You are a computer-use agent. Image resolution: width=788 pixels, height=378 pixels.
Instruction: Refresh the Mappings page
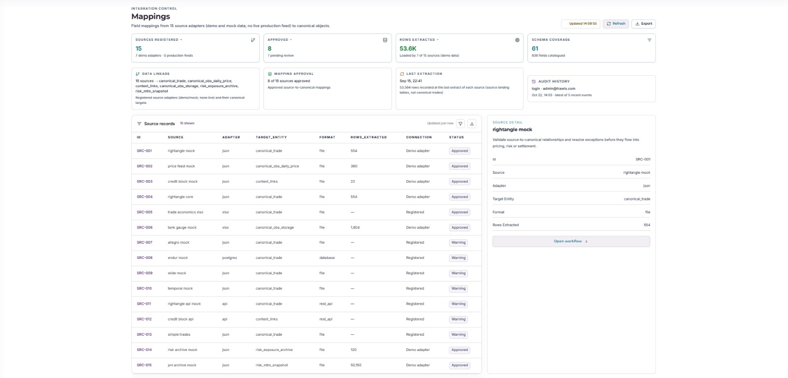click(616, 24)
